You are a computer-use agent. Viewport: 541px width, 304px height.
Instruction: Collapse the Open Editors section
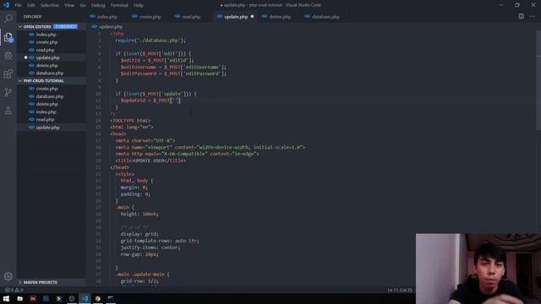click(38, 26)
